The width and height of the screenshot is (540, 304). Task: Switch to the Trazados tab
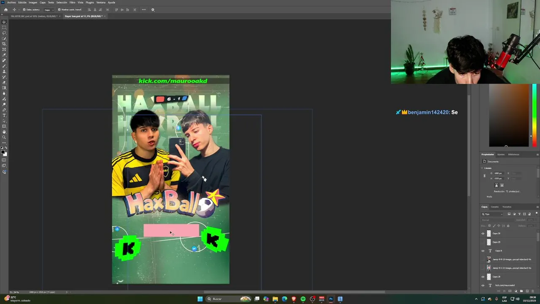tap(507, 207)
